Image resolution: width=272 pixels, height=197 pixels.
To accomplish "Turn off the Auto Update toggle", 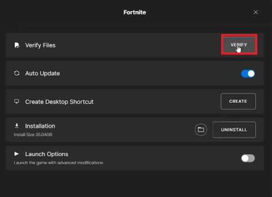I will point(248,73).
